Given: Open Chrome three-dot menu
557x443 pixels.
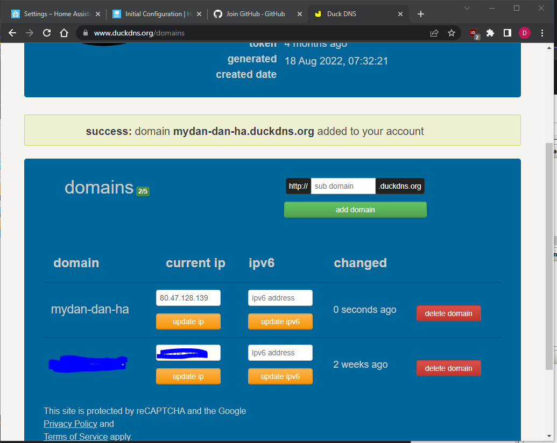Looking at the screenshot, I should pos(542,33).
